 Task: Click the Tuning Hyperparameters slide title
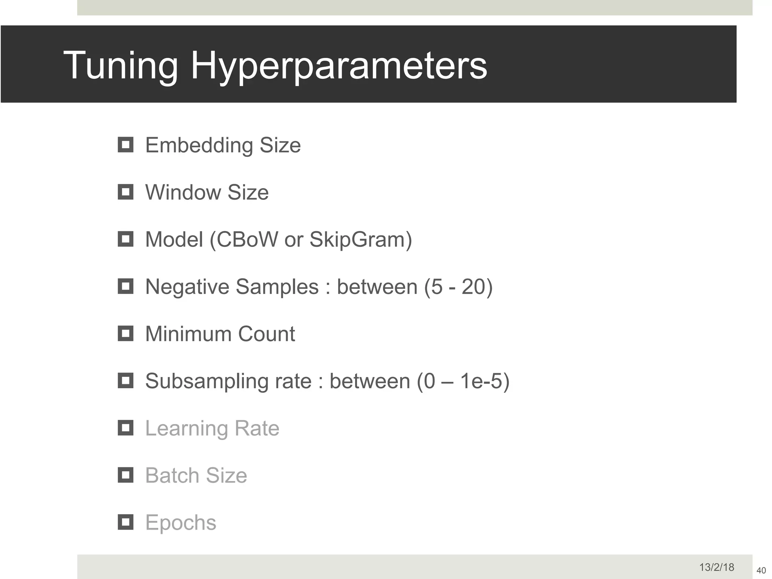(x=275, y=65)
